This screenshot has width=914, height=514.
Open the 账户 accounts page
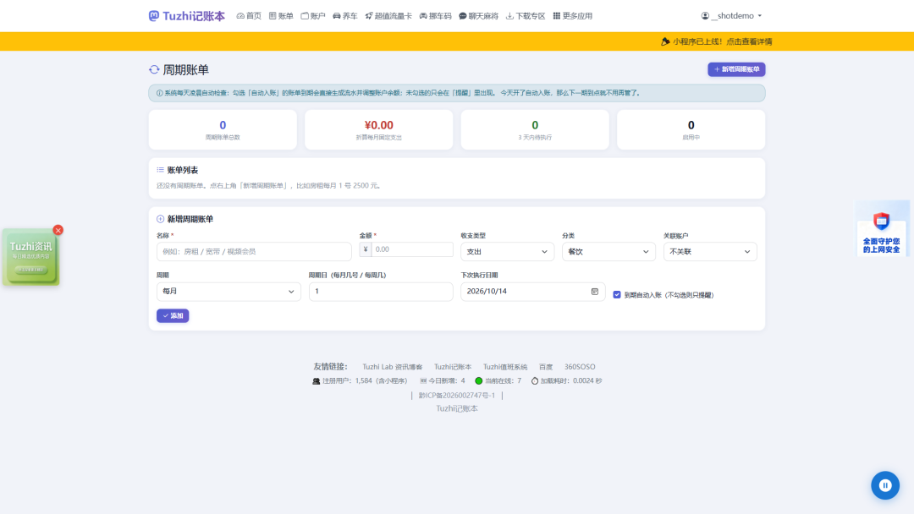tap(313, 16)
